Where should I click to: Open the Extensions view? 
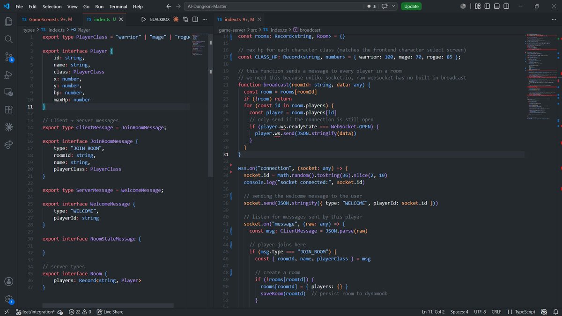click(x=8, y=110)
